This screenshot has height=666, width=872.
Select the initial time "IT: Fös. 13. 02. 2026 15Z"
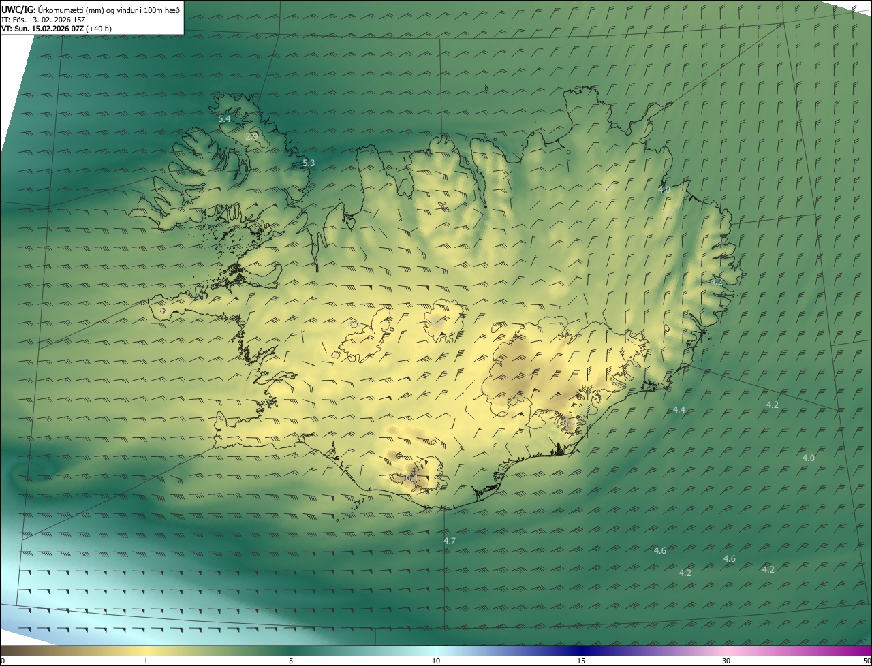coord(43,19)
